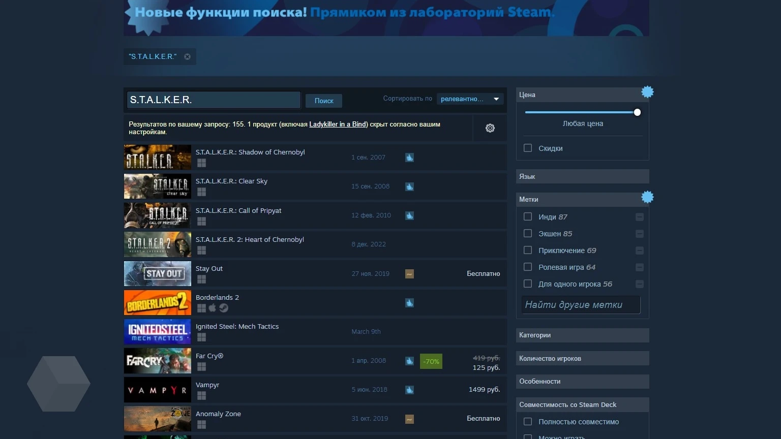Click positive review icon for Far Cry
This screenshot has width=781, height=439.
[409, 361]
